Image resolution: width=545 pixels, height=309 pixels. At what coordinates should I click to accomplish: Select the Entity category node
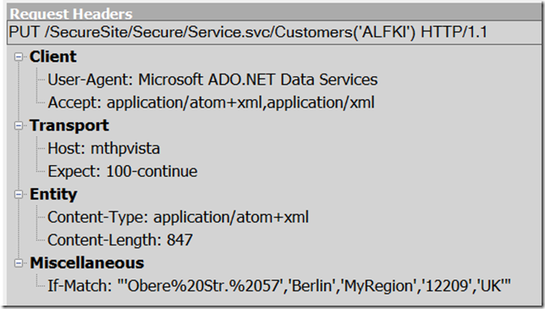pos(53,195)
